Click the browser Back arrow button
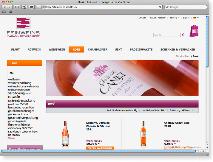Viewport: 213px width, 162px height. click(x=4, y=7)
